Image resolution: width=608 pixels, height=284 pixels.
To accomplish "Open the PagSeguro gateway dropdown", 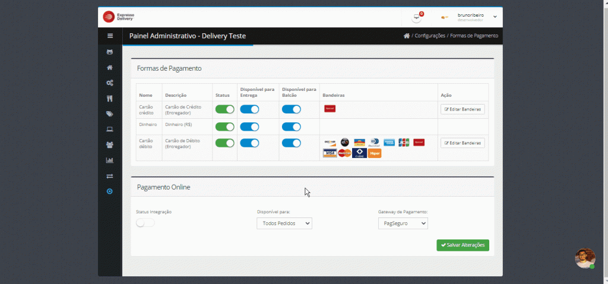I will tap(403, 223).
